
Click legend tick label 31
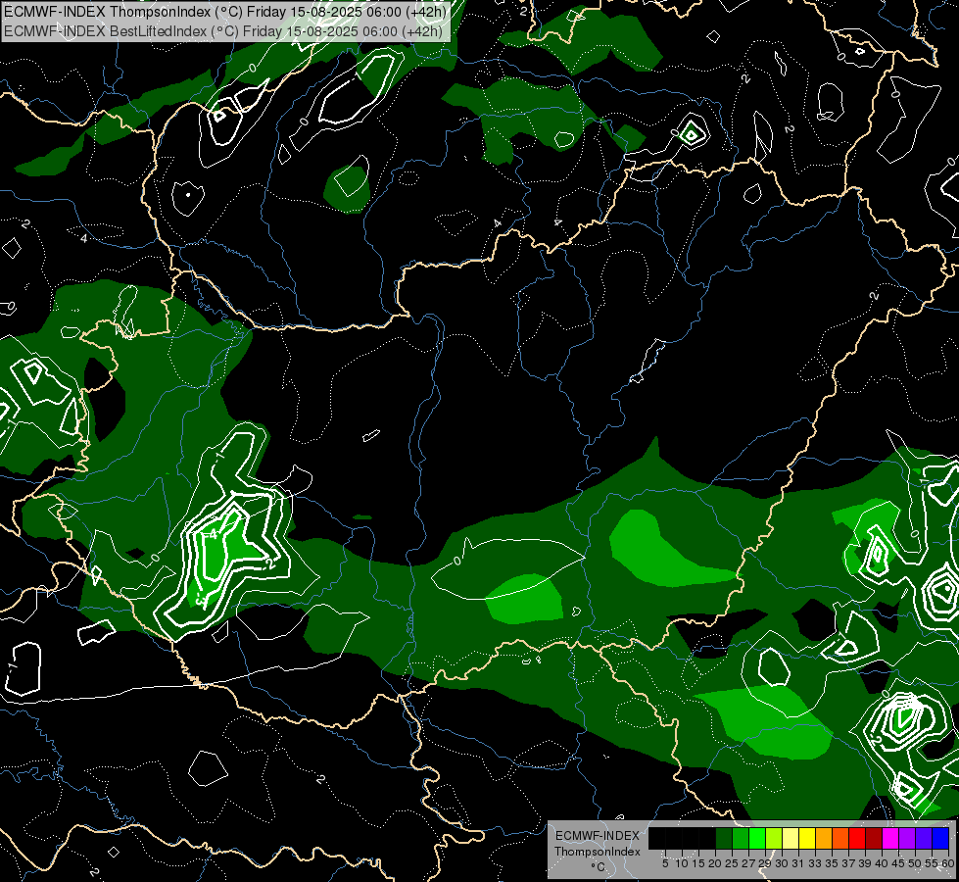coord(798,863)
